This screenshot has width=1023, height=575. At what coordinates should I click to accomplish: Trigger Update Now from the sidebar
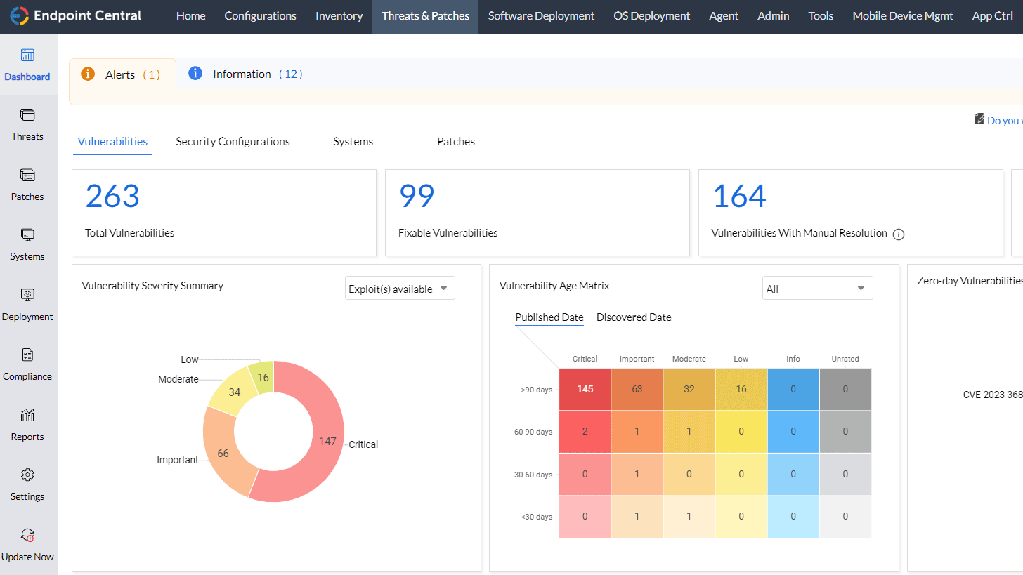27,545
